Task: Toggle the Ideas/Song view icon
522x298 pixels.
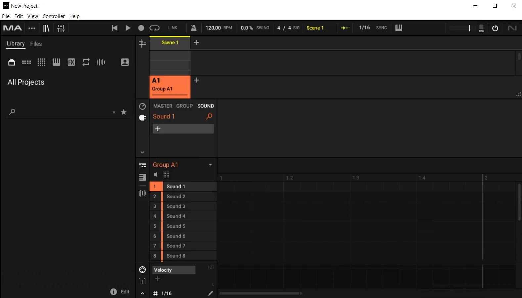Action: (x=142, y=43)
